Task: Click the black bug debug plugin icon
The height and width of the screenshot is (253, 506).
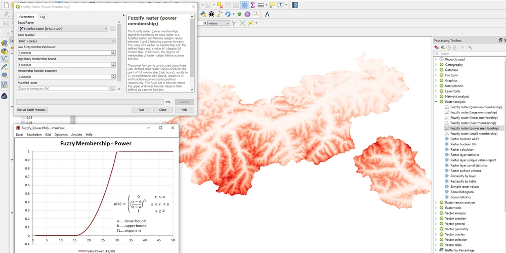Action: click(x=212, y=14)
